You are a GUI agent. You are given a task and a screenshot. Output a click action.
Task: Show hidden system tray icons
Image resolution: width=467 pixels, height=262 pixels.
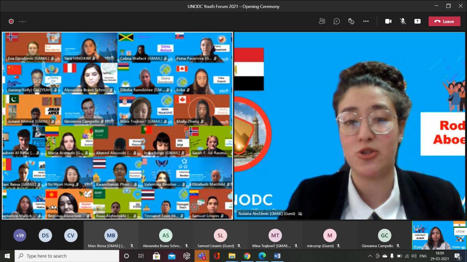[x=370, y=256]
